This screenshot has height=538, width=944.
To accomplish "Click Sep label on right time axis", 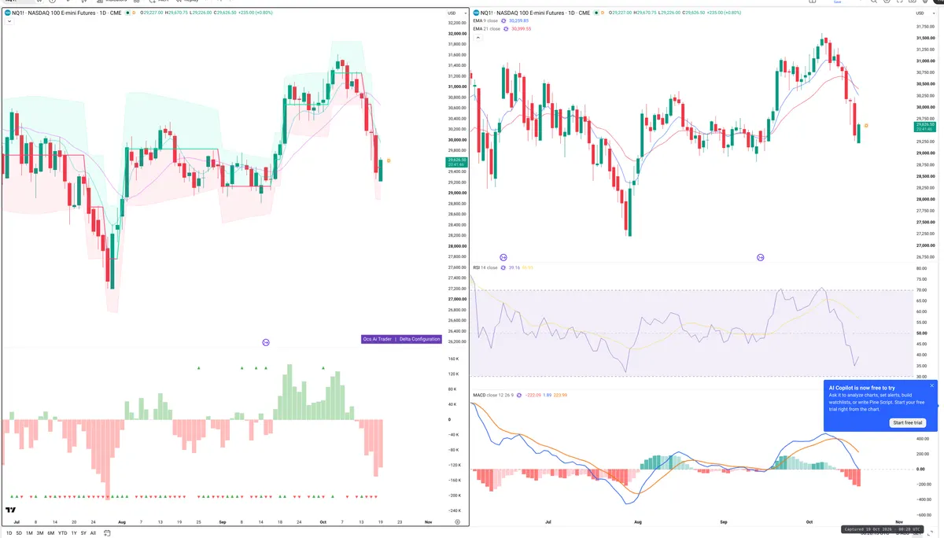I will [x=722, y=521].
